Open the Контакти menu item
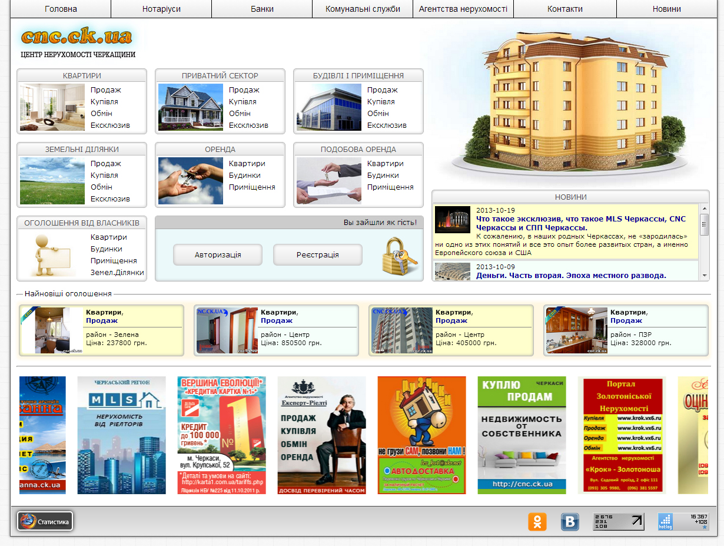724x546 pixels. click(565, 9)
